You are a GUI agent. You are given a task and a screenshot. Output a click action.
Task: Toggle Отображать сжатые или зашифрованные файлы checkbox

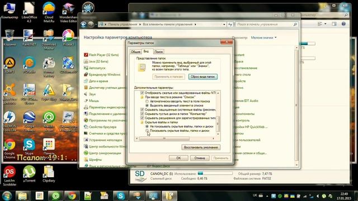tap(142, 93)
